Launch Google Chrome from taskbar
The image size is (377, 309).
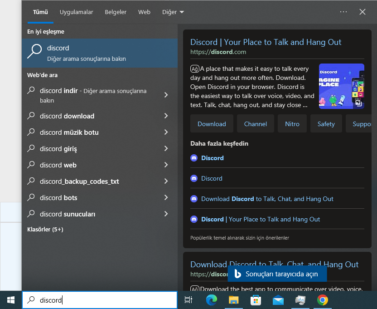click(323, 300)
